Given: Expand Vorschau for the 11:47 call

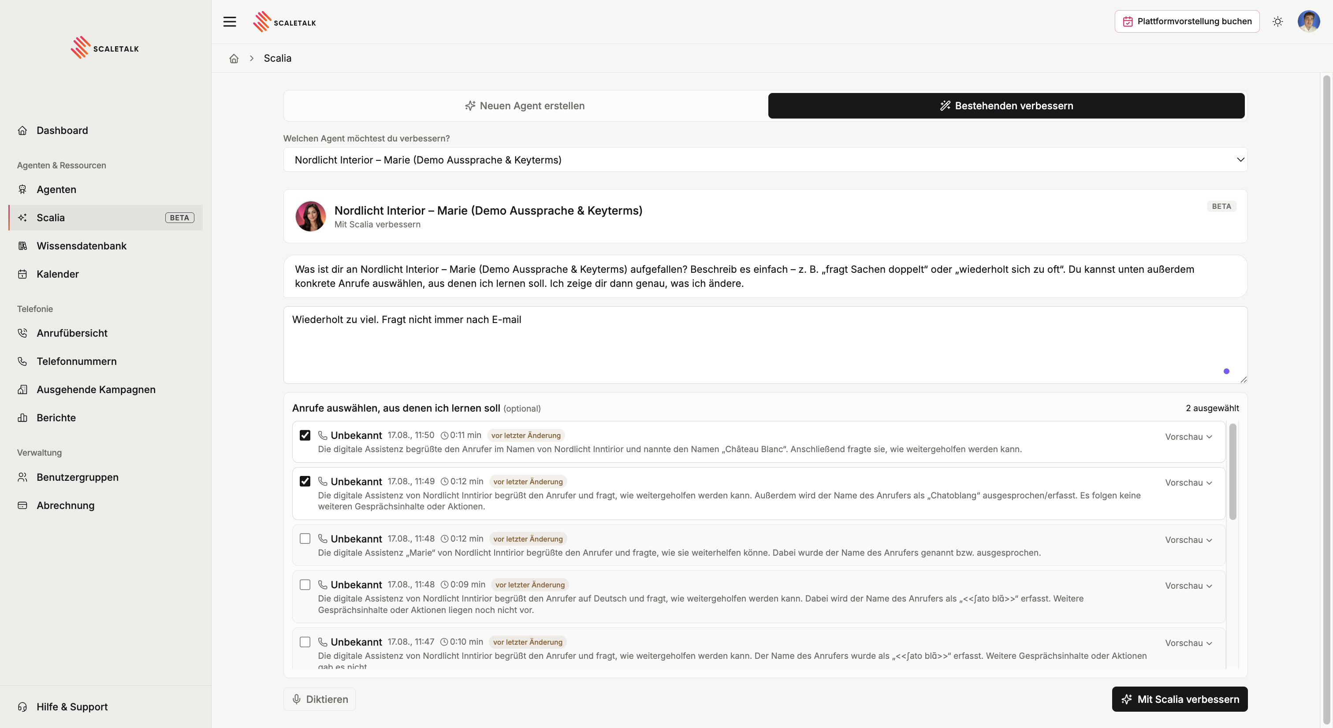Looking at the screenshot, I should click(x=1188, y=643).
